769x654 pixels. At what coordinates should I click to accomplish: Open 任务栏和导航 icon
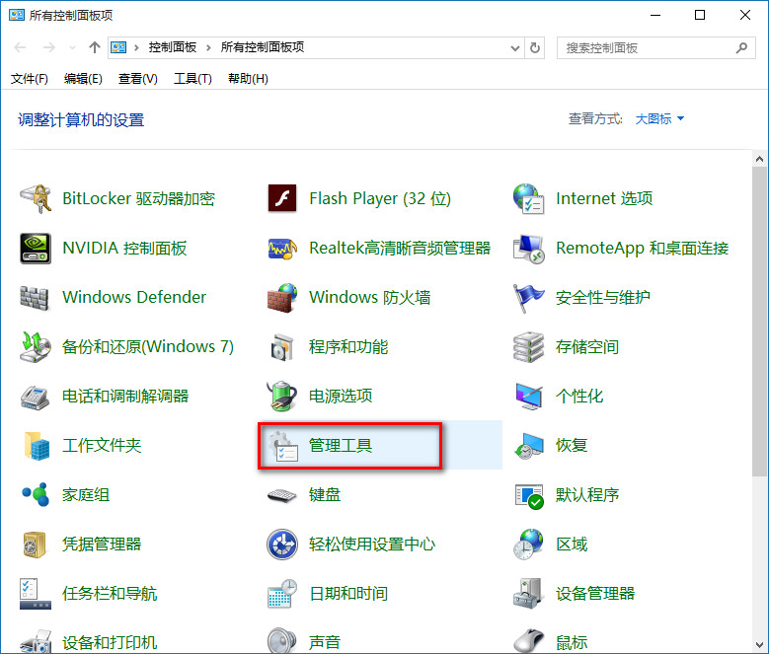pyautogui.click(x=36, y=594)
